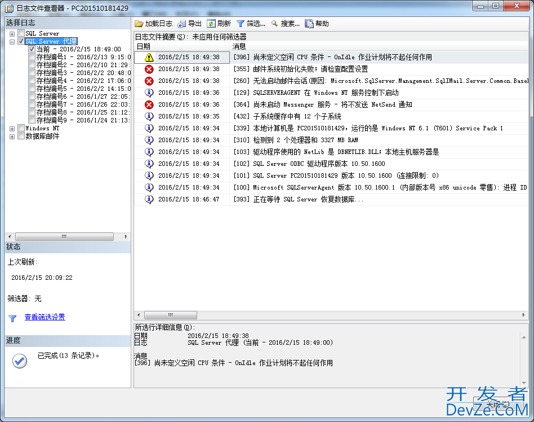Uncheck the 当前 log checkbox
The image size is (534, 422).
pyautogui.click(x=32, y=49)
